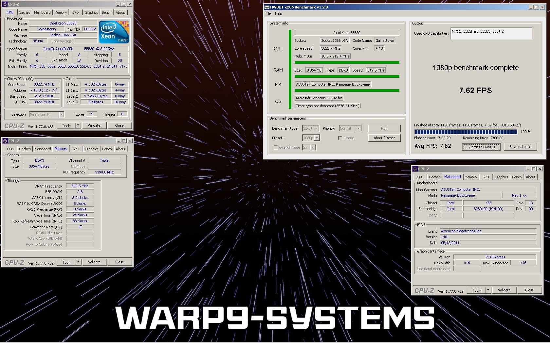
Task: Click the benchmark progress bar at 100 %
Action: point(466,132)
